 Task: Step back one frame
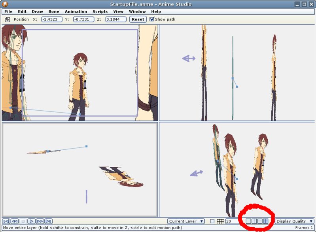(x=15, y=221)
